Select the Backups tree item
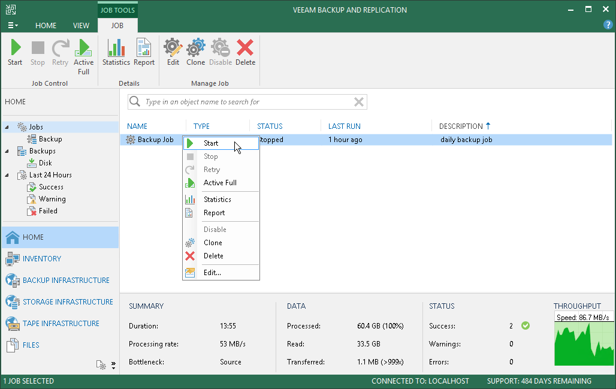 coord(42,151)
